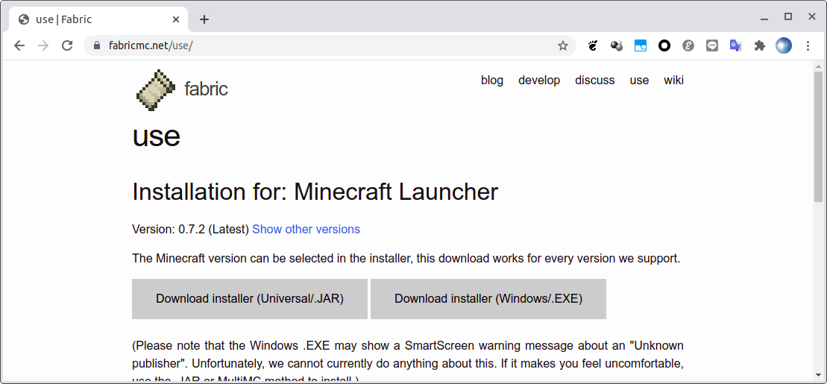The height and width of the screenshot is (384, 827).
Task: Click the grey circular link extension icon
Action: [x=688, y=46]
